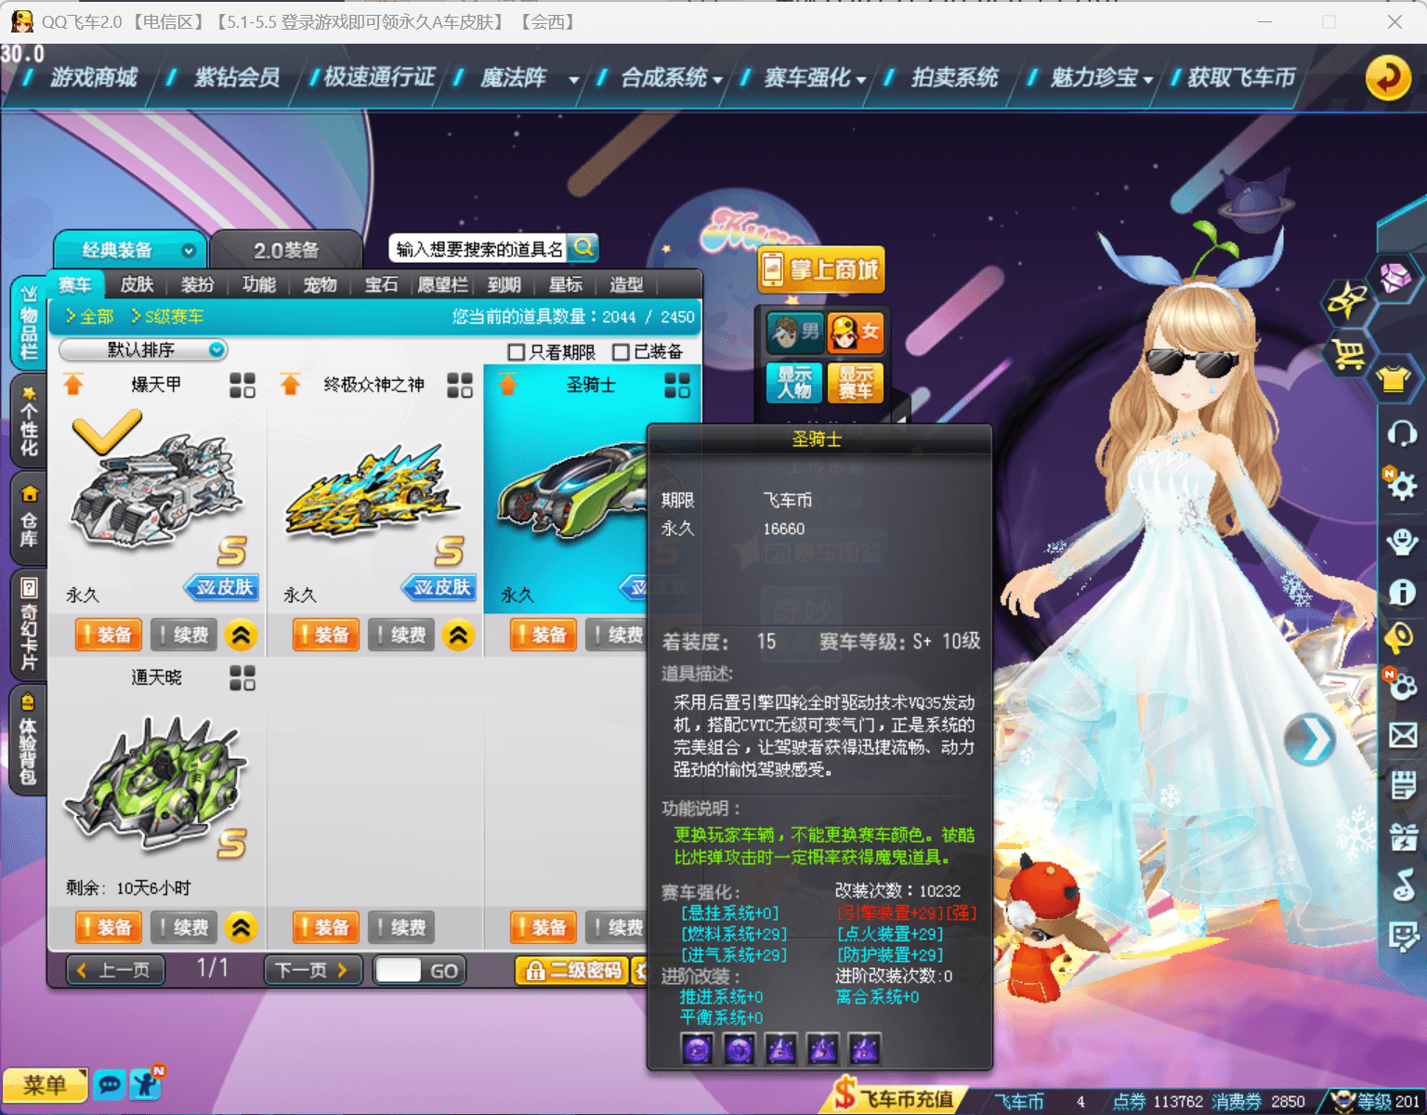Screen dimensions: 1427x1115
Task: Click 装备 button under 爆天甲
Action: click(x=109, y=636)
